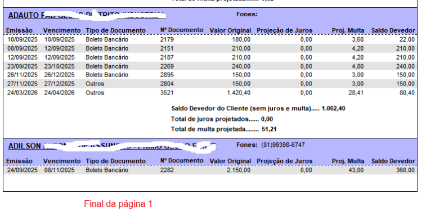Click due date 24/04/2026
Screen dimensions: 422x212
tap(60, 93)
